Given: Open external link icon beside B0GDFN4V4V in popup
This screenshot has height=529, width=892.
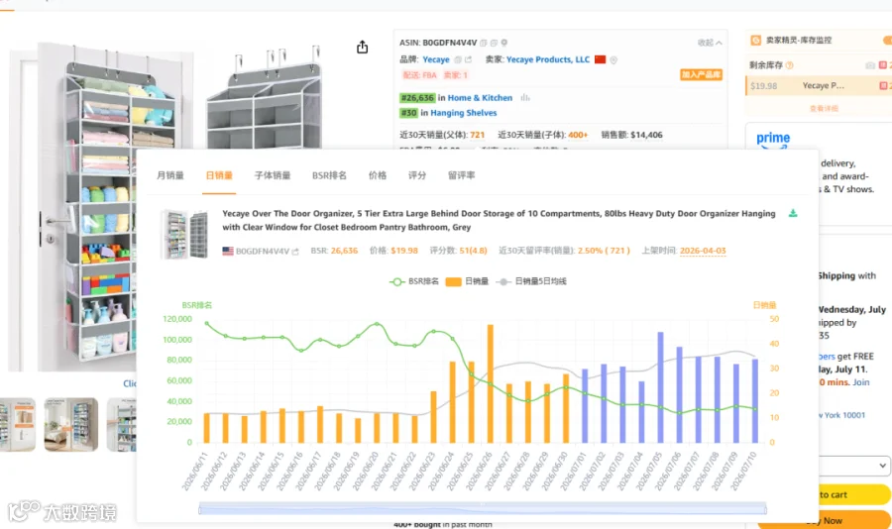Looking at the screenshot, I should (x=295, y=252).
